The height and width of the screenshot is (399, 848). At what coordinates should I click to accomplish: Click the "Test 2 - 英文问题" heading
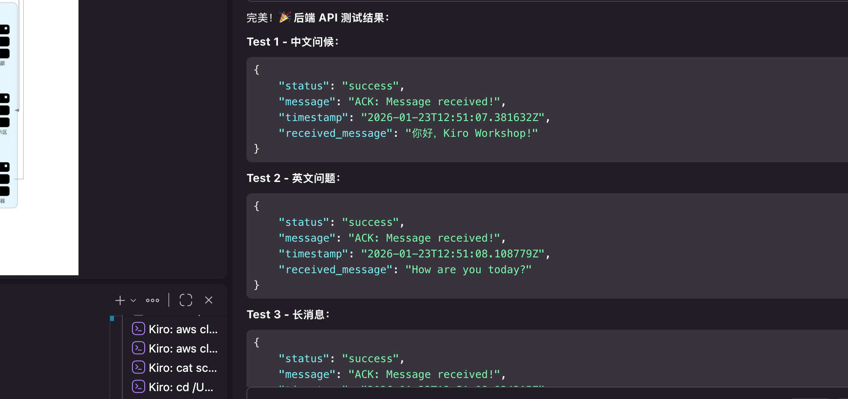coord(293,178)
